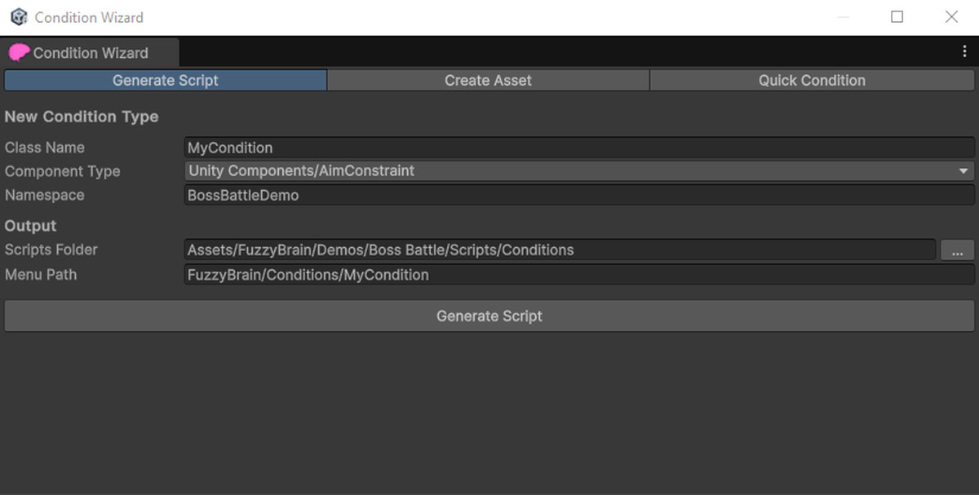
Task: Switch to the Quick Condition tab
Action: click(x=812, y=81)
